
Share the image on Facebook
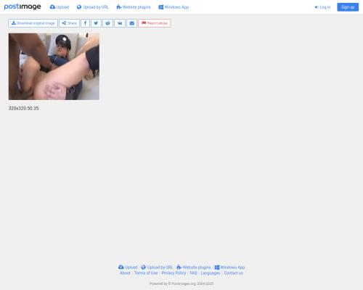(85, 23)
